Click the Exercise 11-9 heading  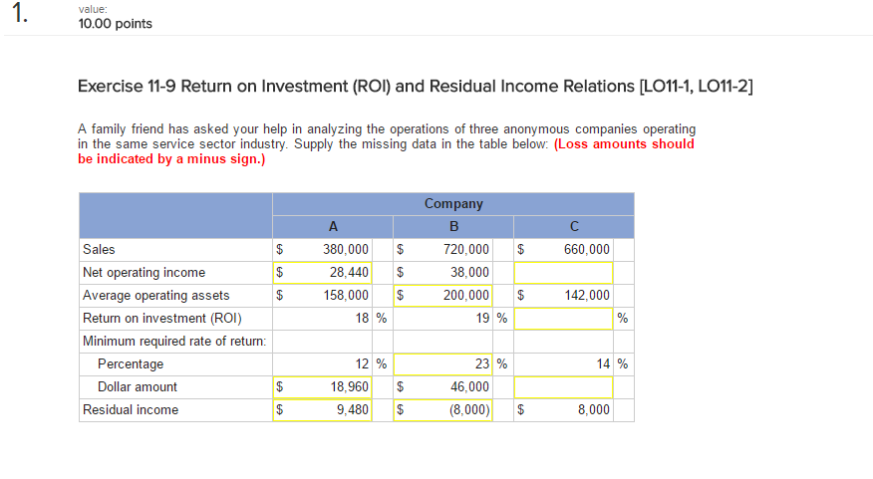(x=415, y=87)
